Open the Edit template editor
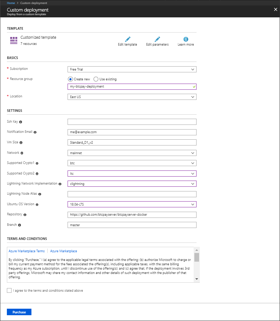 (127, 41)
